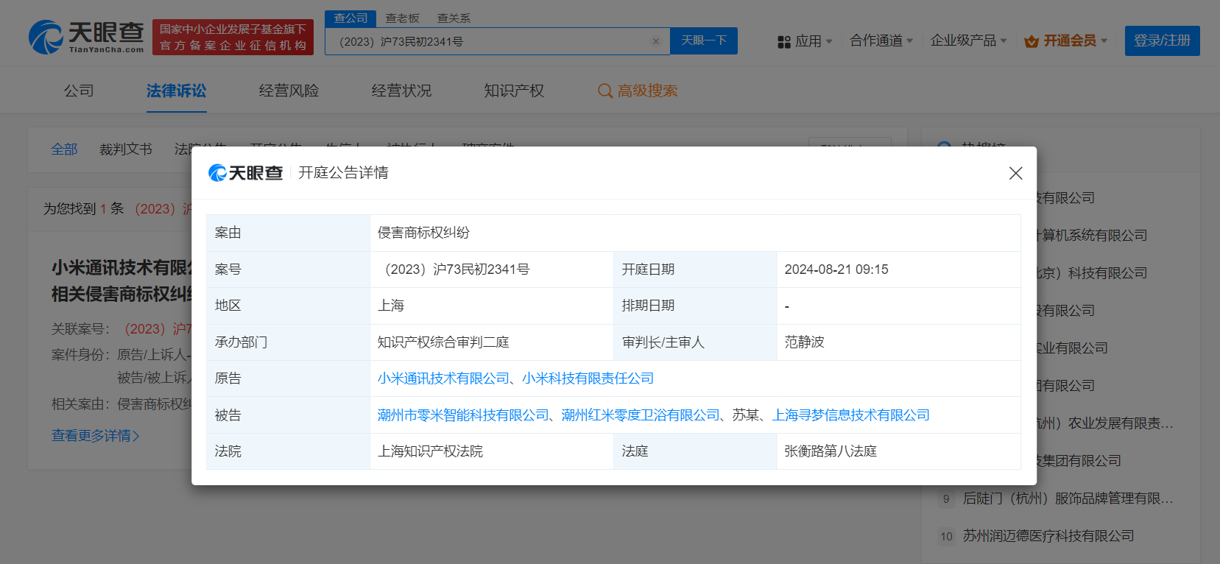Close the 开庭公告详情 dialog
Image resolution: width=1220 pixels, height=564 pixels.
pyautogui.click(x=1015, y=173)
